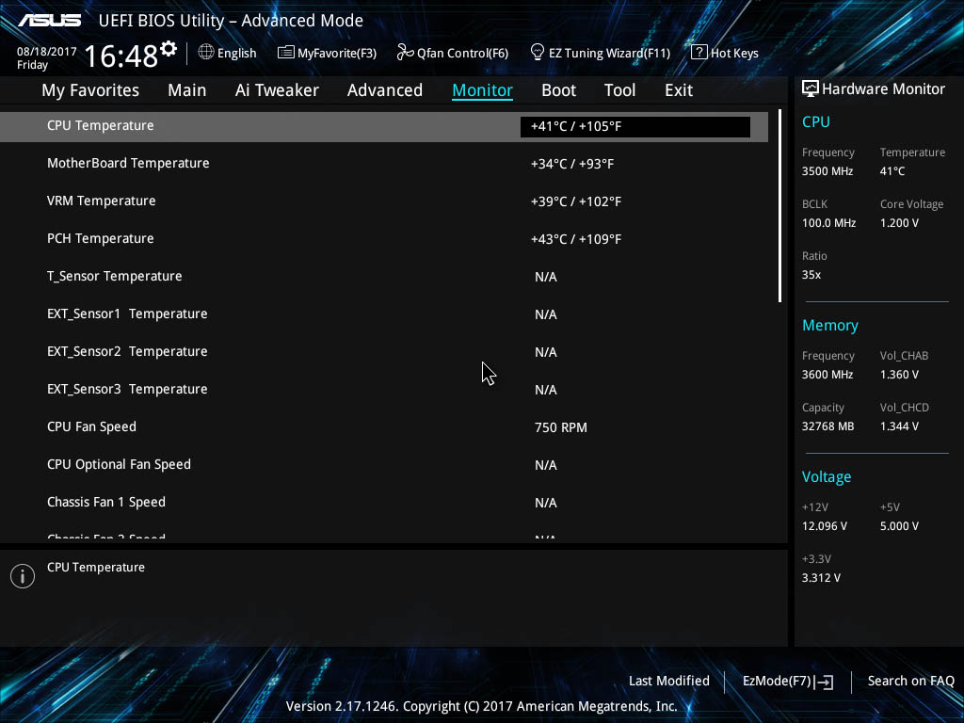The height and width of the screenshot is (723, 964).
Task: Click the Hardware Monitor Voltage heading
Action: (x=827, y=477)
